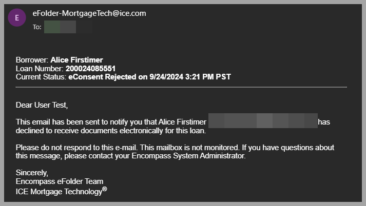Image resolution: width=366 pixels, height=206 pixels.
Task: Click the "Dear User Test," greeting
Action: (x=42, y=105)
